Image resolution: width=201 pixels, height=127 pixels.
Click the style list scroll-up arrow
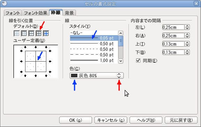(121, 33)
